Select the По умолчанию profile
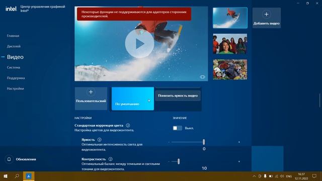The image size is (322, 181). point(133,99)
